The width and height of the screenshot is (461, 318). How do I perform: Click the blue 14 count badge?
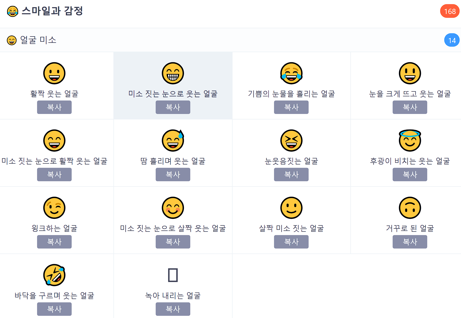[452, 40]
